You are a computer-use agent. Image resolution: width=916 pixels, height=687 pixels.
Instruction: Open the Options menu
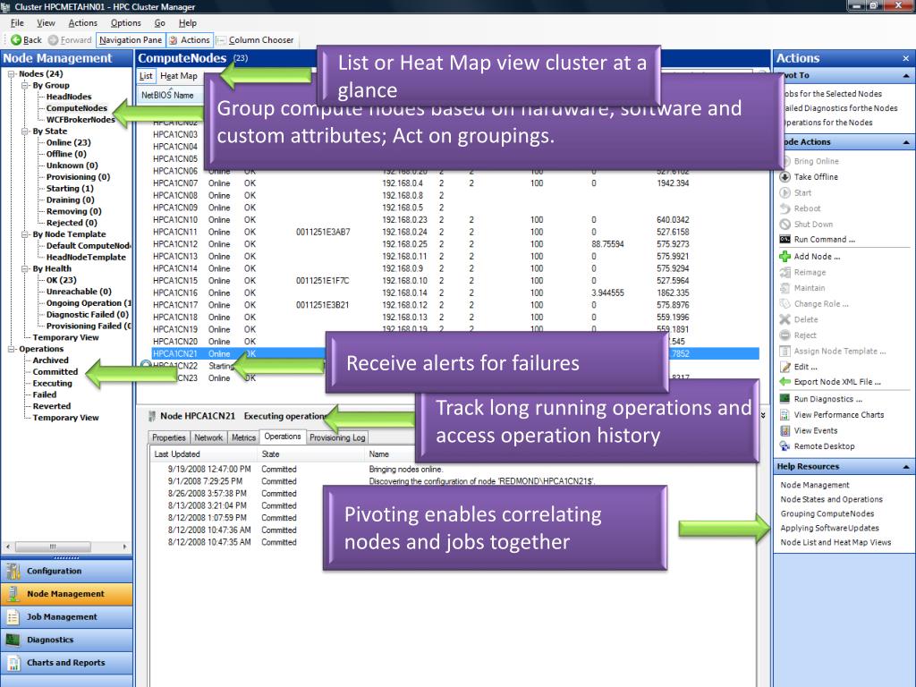click(125, 22)
